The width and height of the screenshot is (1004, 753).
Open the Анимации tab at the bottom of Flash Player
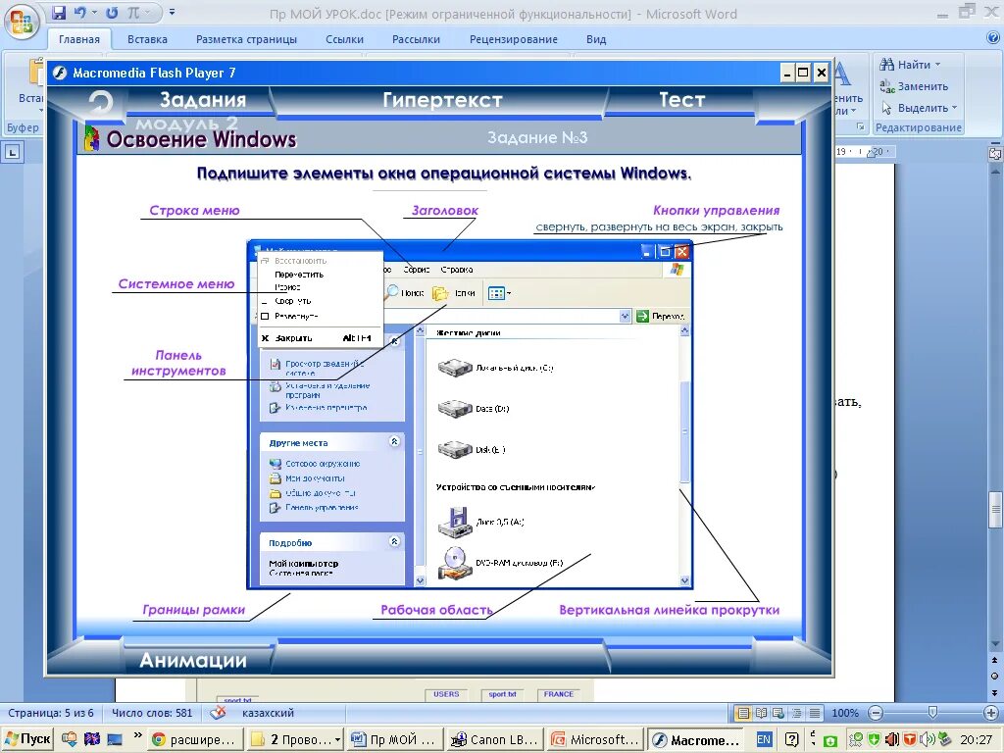point(193,660)
